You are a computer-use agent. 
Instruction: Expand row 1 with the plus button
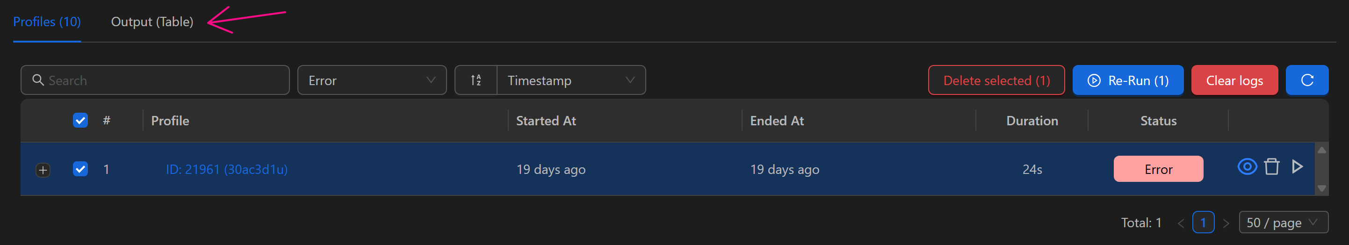(43, 170)
